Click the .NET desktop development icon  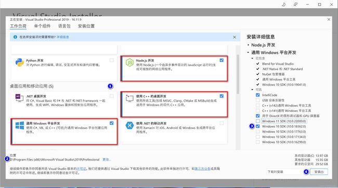tap(20, 98)
